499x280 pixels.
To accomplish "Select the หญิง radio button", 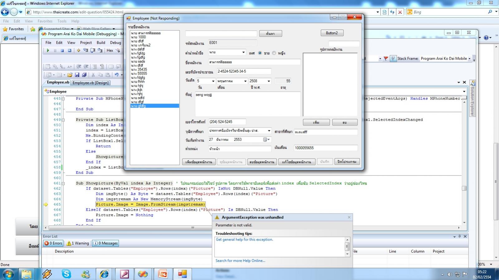I will (x=274, y=53).
